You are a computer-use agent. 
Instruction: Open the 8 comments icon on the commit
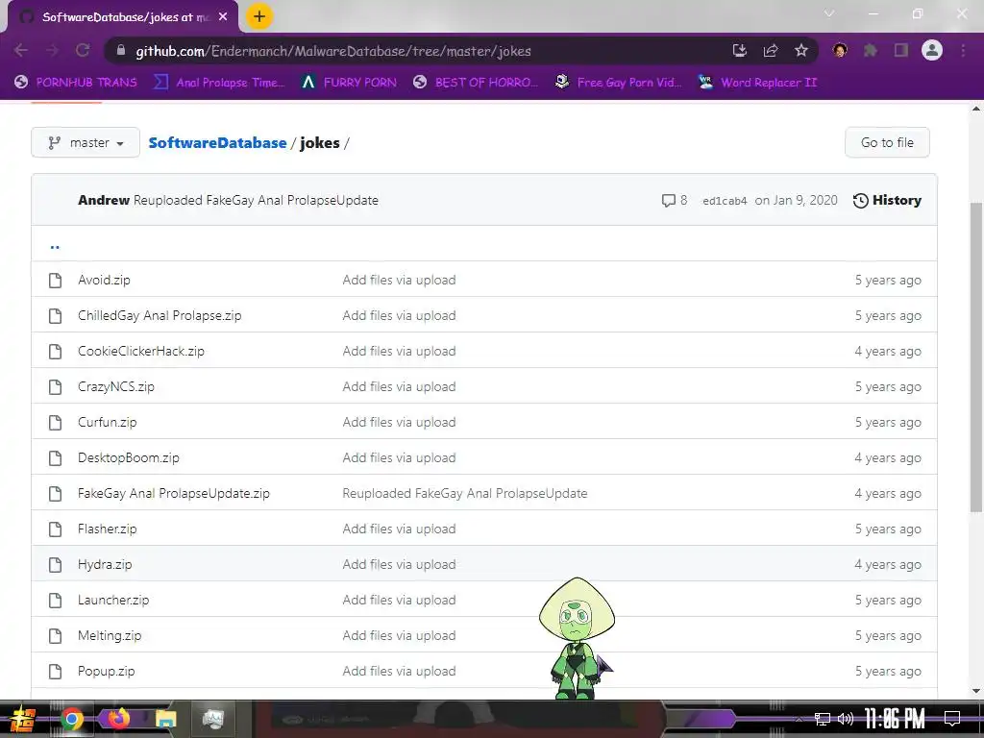[x=675, y=200]
